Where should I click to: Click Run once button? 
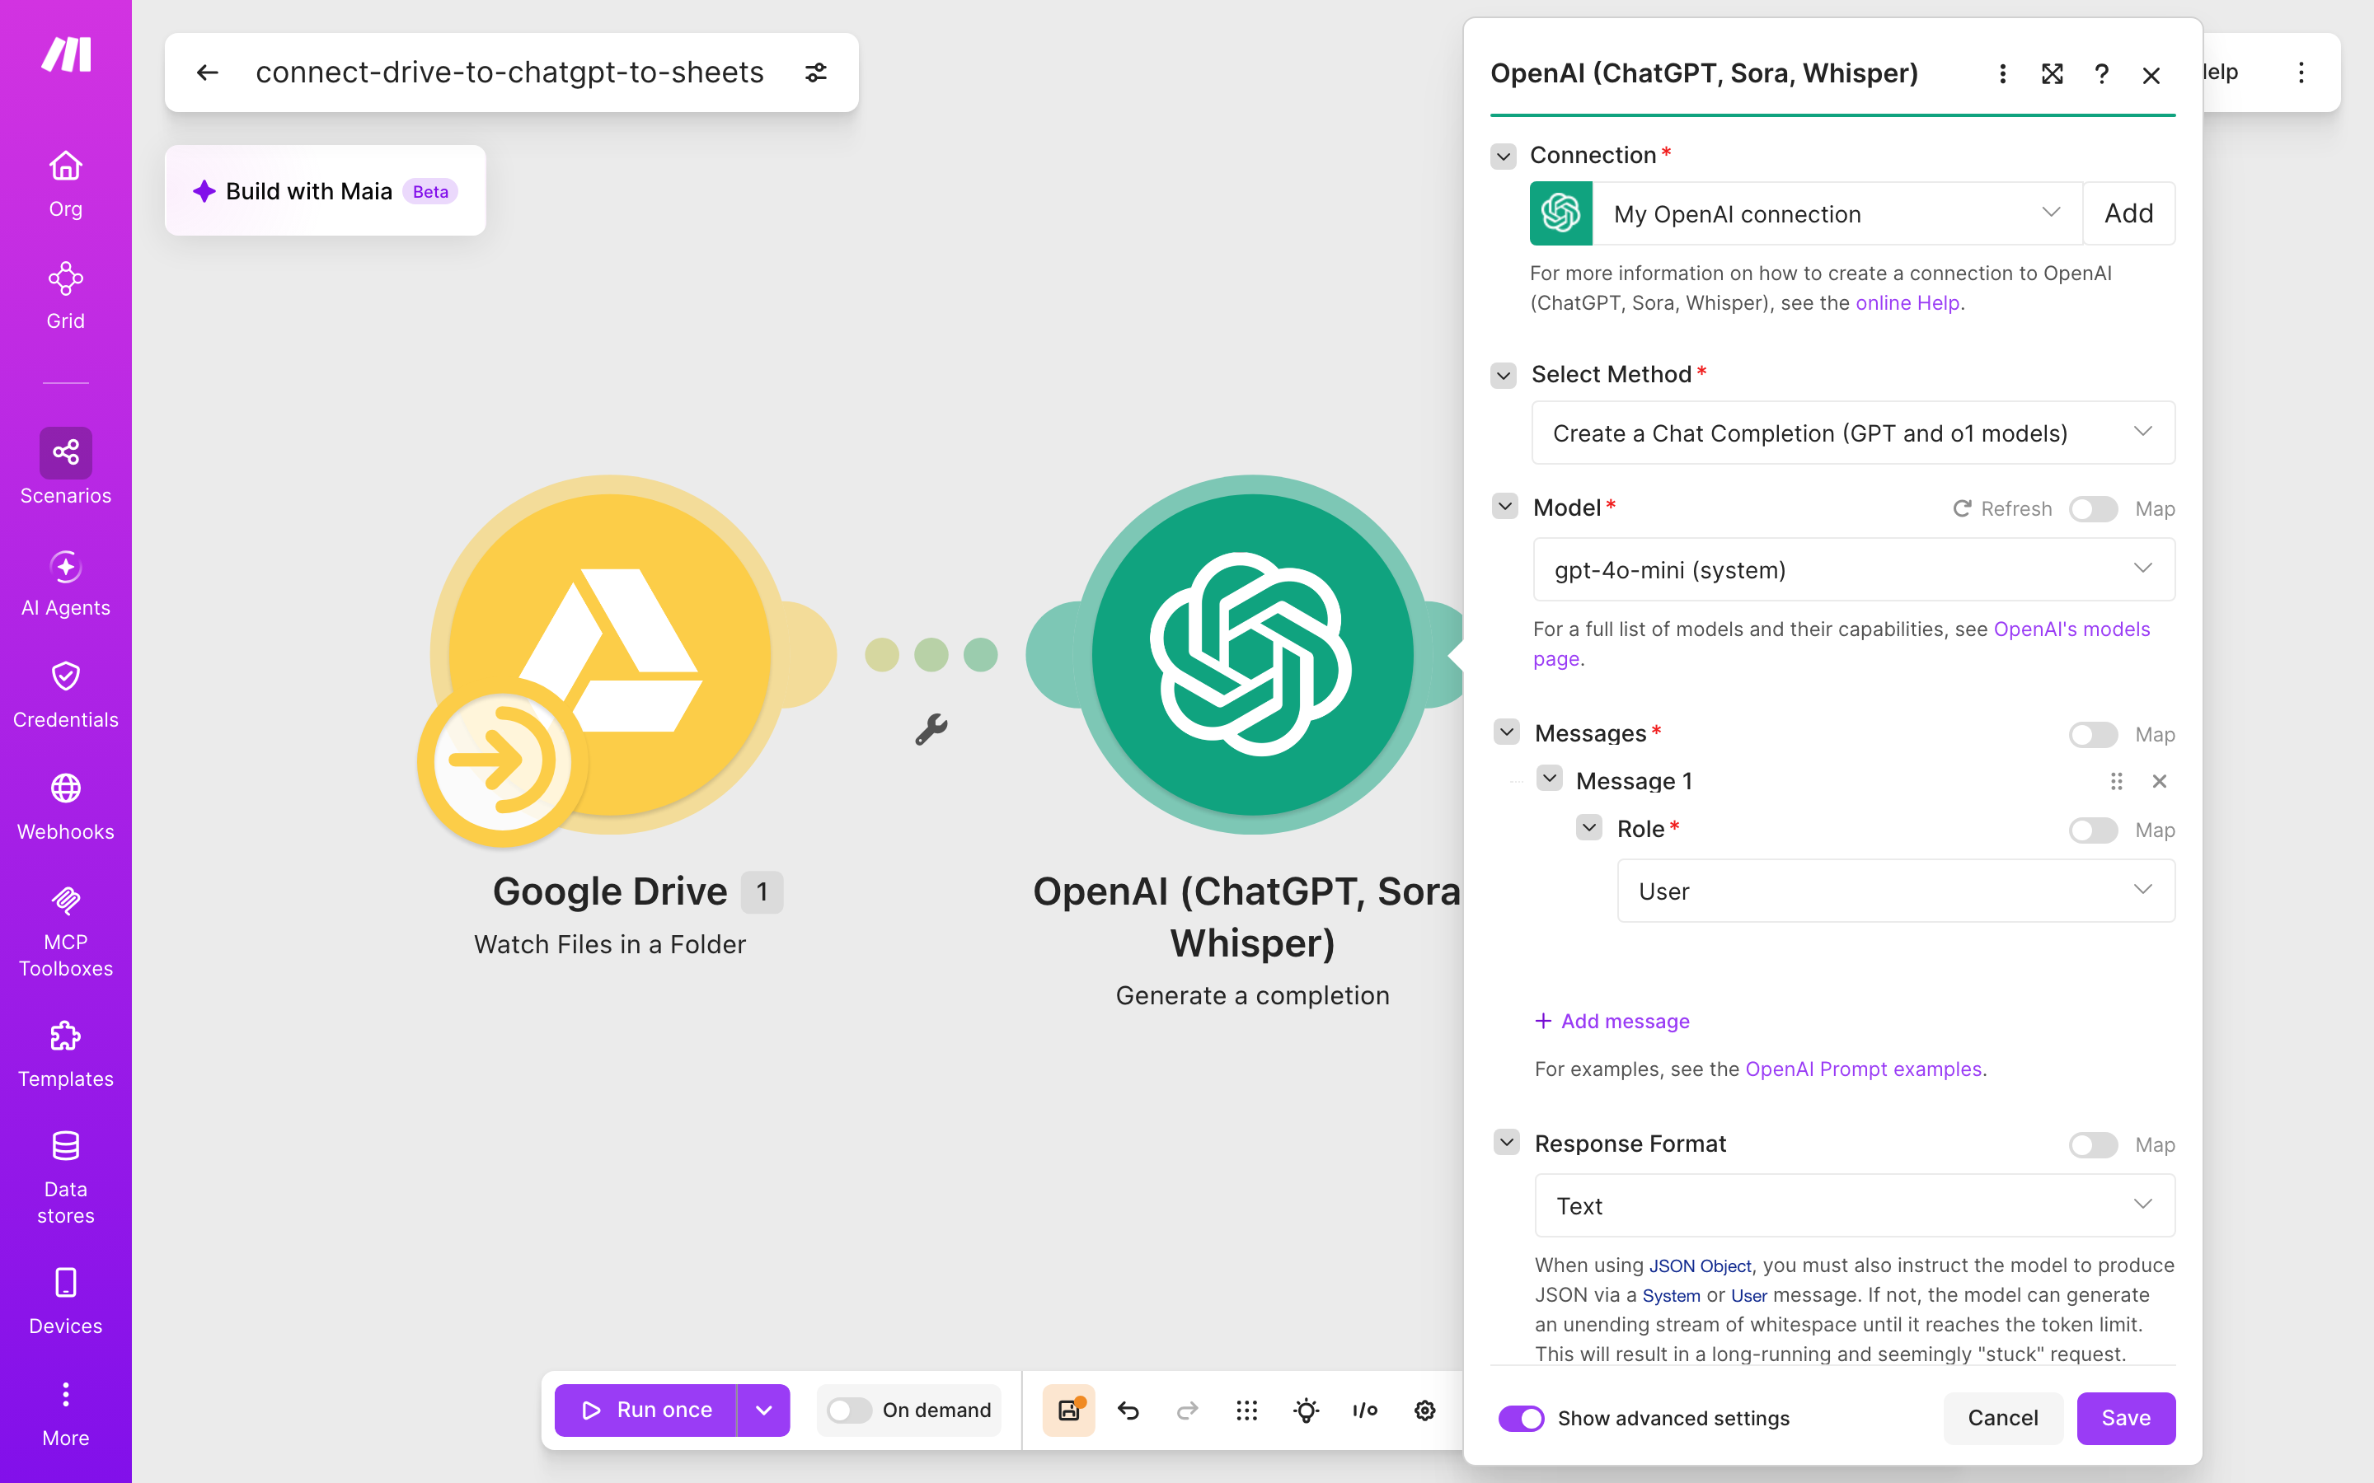click(645, 1410)
